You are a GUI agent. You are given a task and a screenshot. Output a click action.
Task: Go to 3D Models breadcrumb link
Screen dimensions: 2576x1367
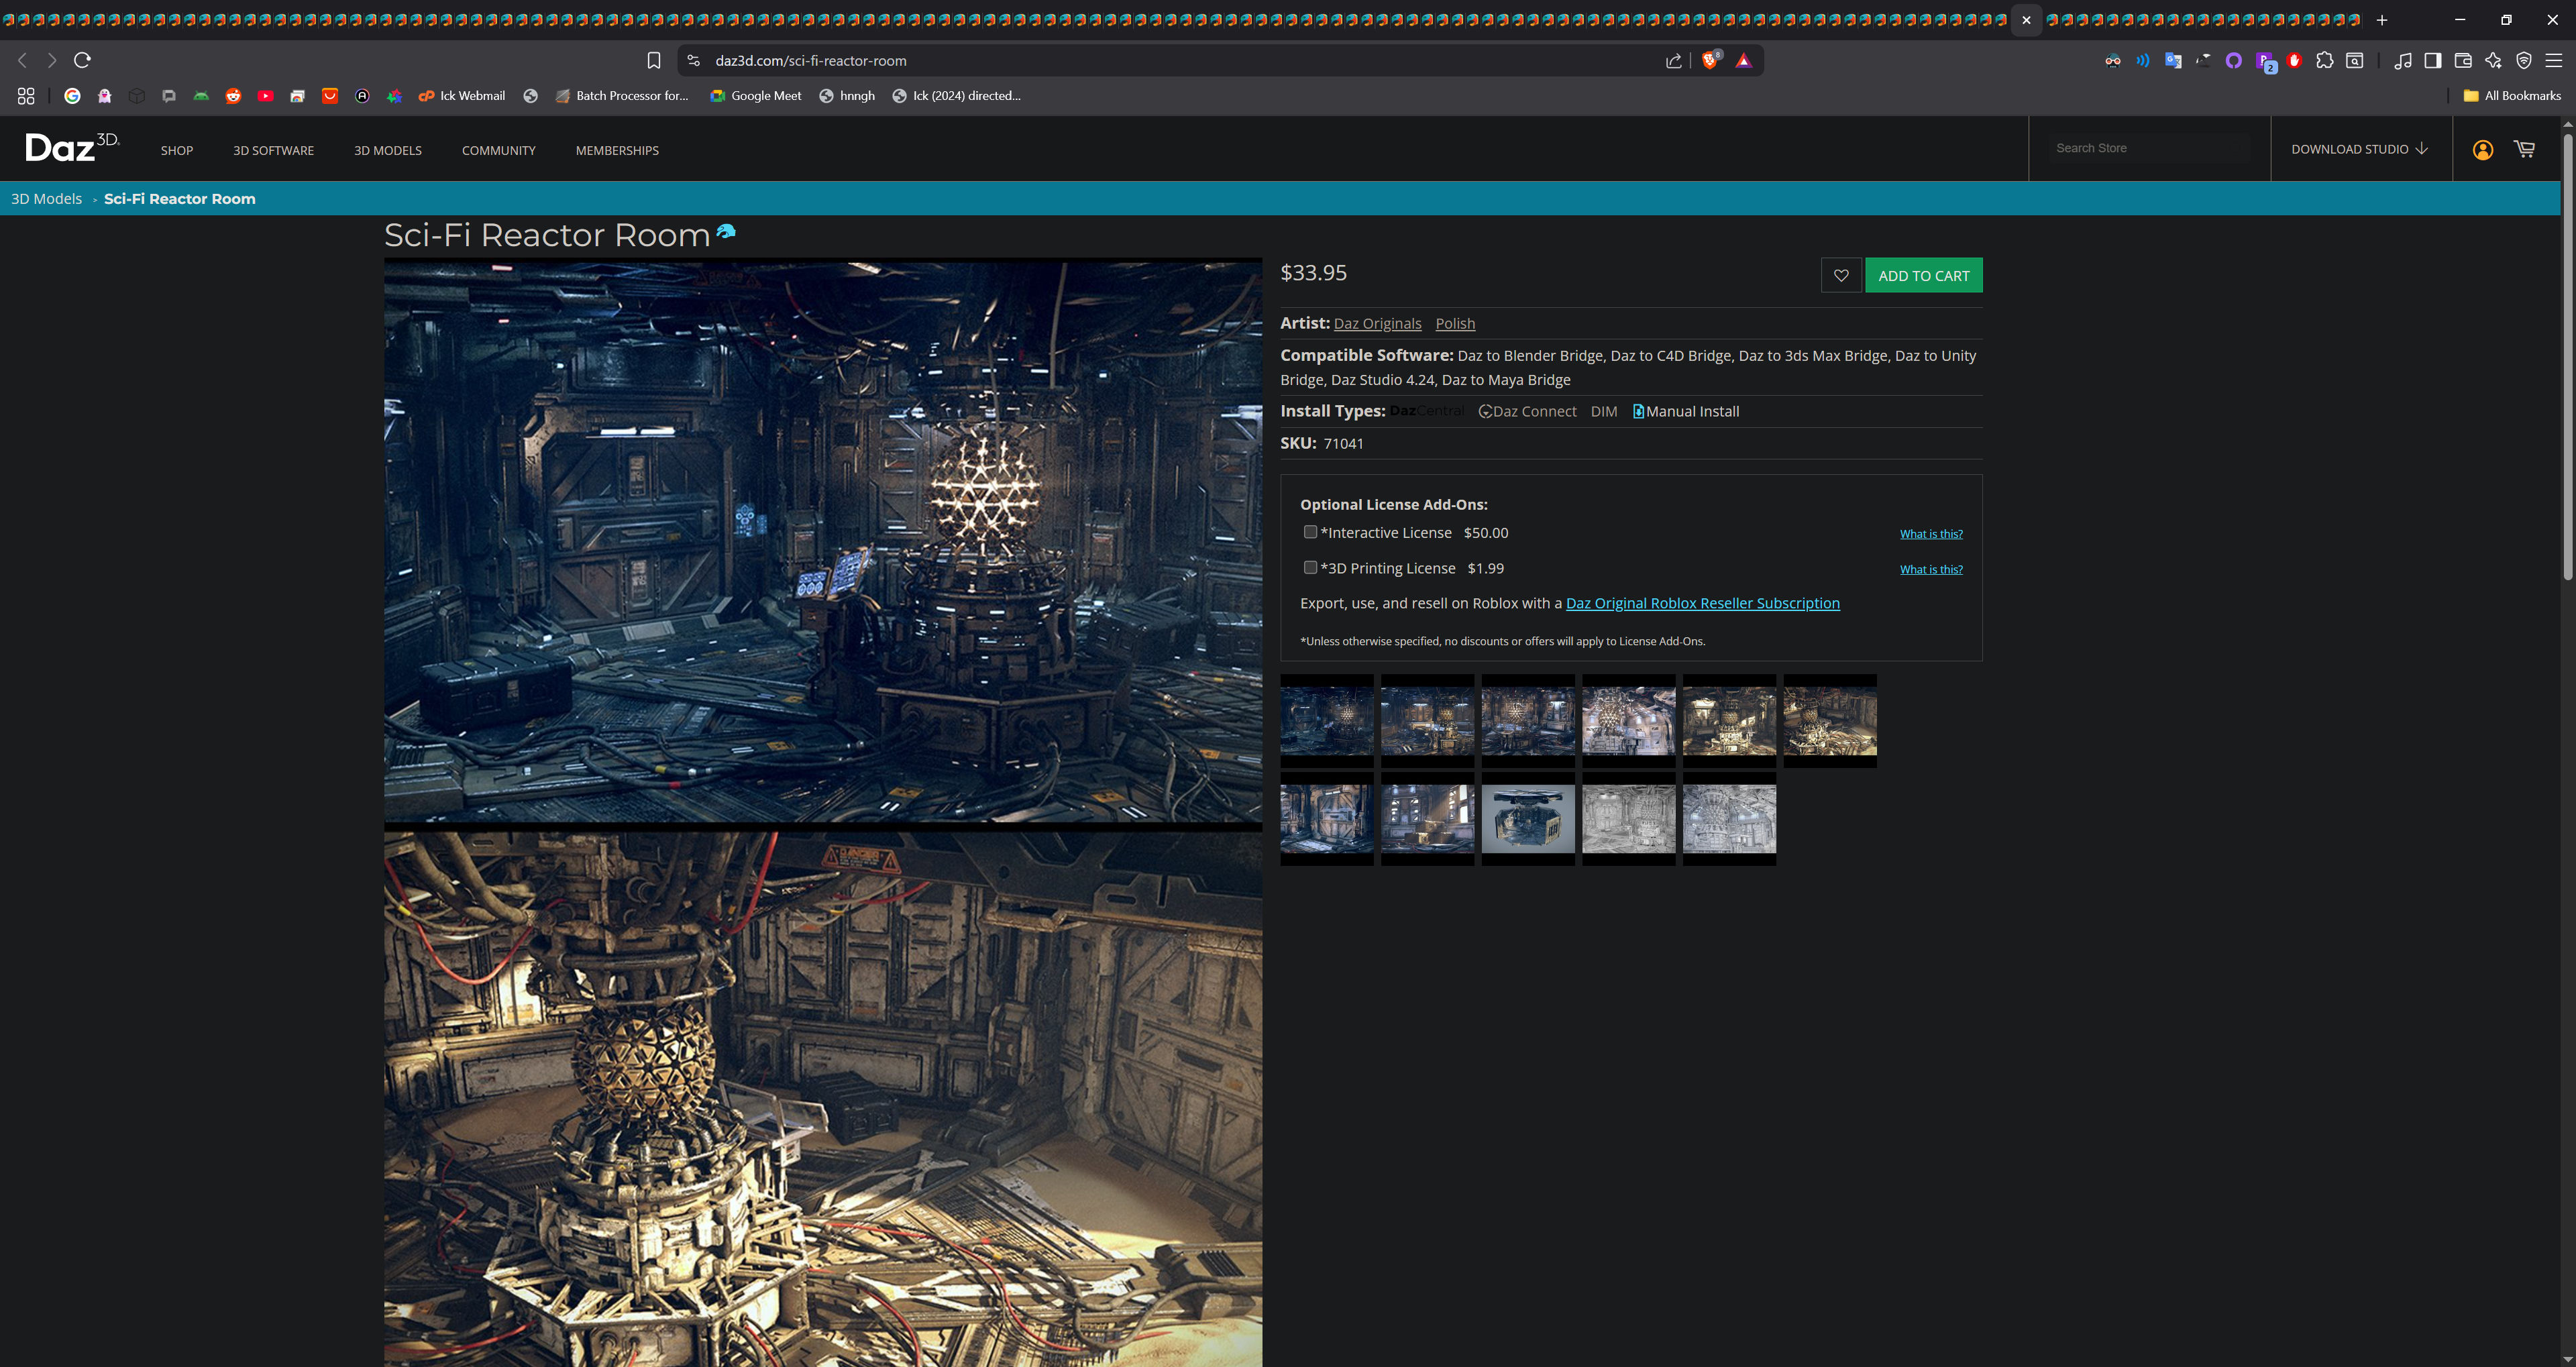click(x=46, y=198)
